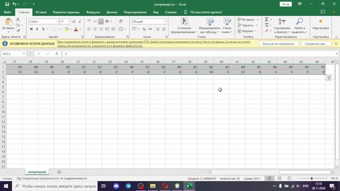Screen dimensions: 340x191
Task: Open Условное форматирование menu
Action: pos(184,25)
